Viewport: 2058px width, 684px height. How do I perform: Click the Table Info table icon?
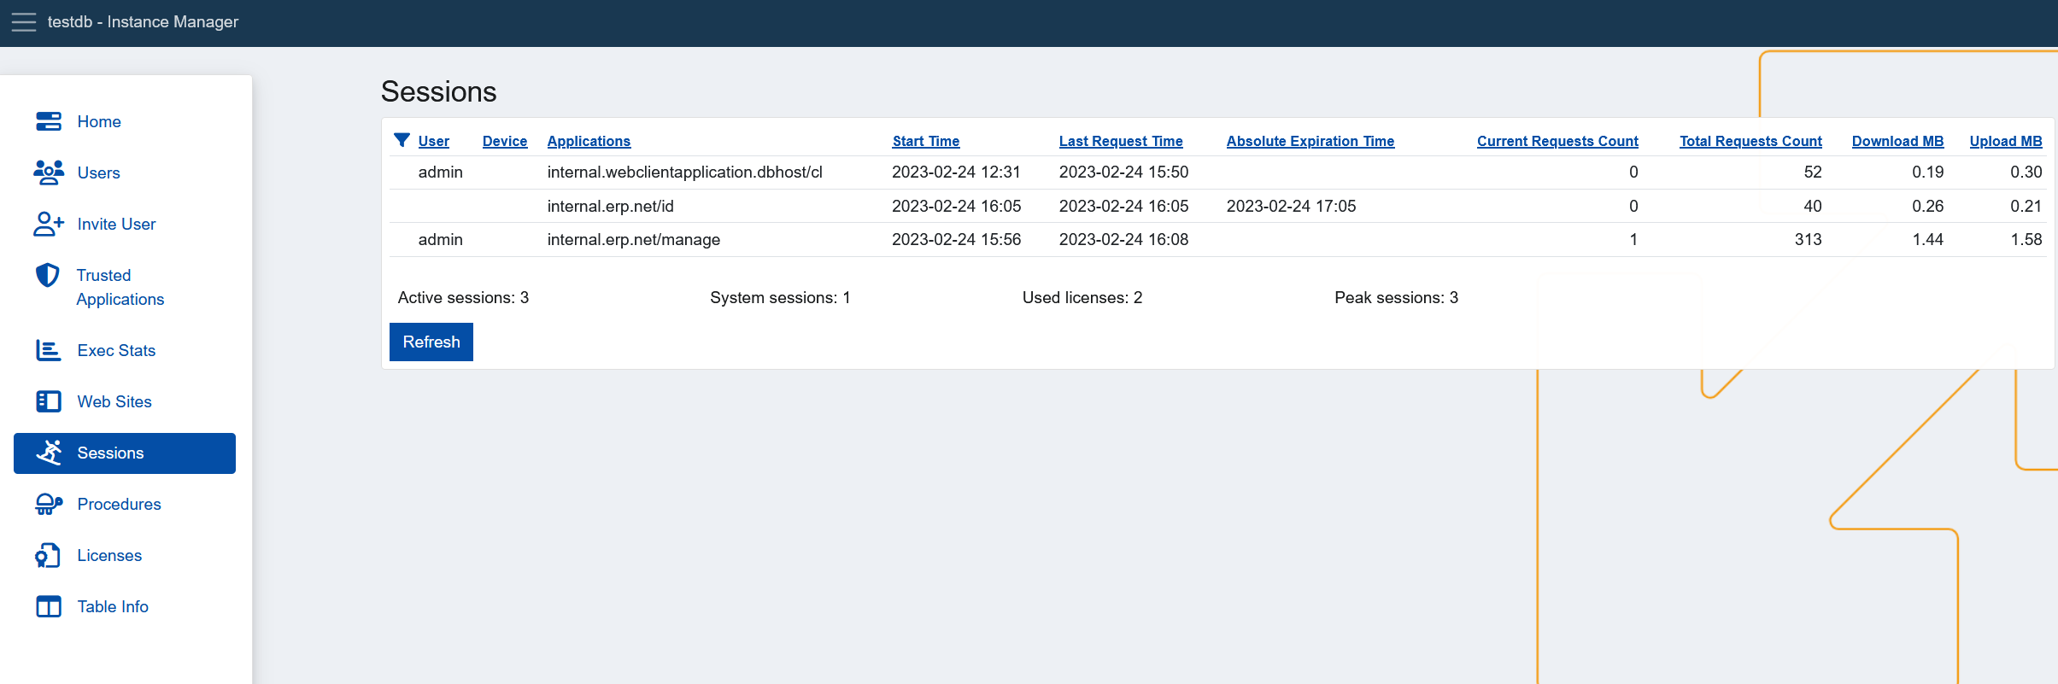click(49, 606)
